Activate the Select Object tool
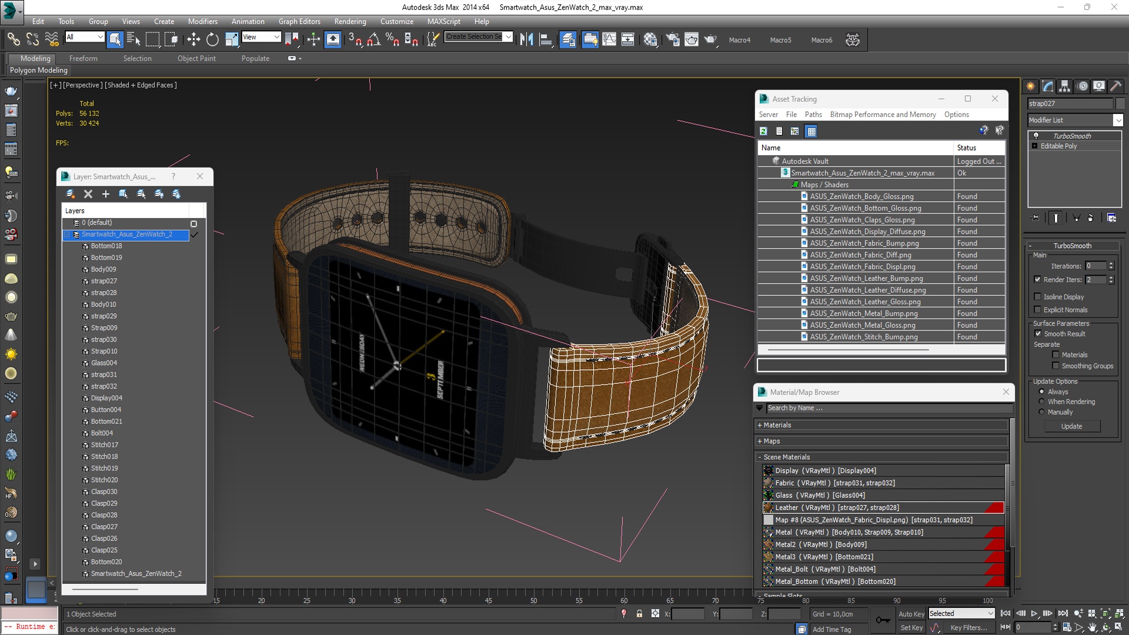 click(x=115, y=39)
